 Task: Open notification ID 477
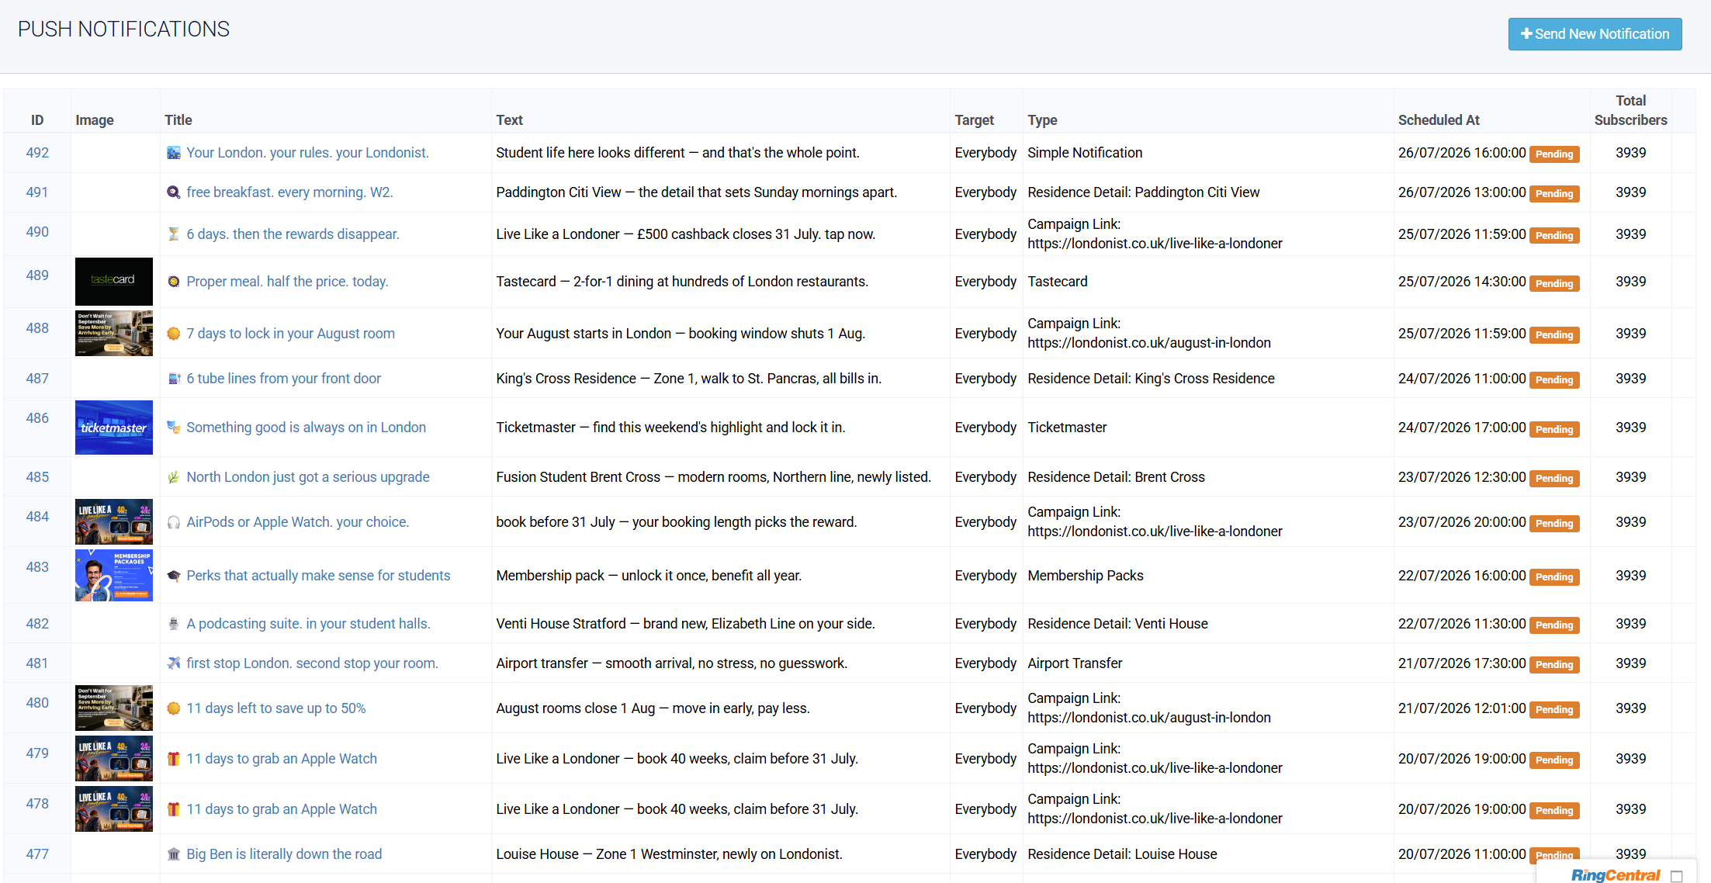pos(37,854)
